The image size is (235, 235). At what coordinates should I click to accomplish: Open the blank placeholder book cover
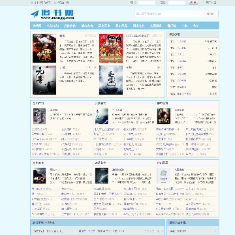(x=164, y=176)
